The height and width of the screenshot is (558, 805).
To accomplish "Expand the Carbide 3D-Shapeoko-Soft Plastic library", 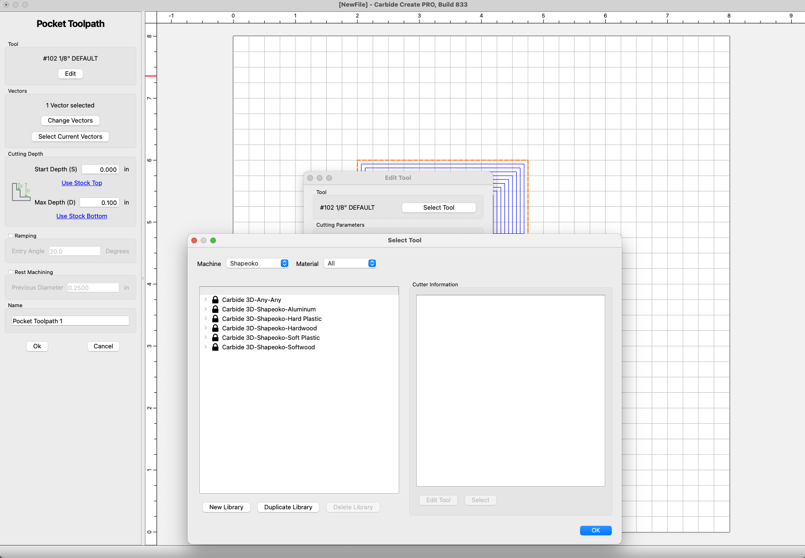I will (206, 337).
